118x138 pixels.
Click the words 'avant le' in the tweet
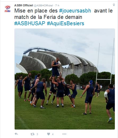(103, 11)
